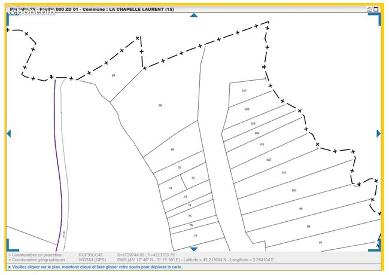Click the 'Veuillez cliquer sur le plan' hint
This screenshot has height=275, width=389.
point(95,267)
